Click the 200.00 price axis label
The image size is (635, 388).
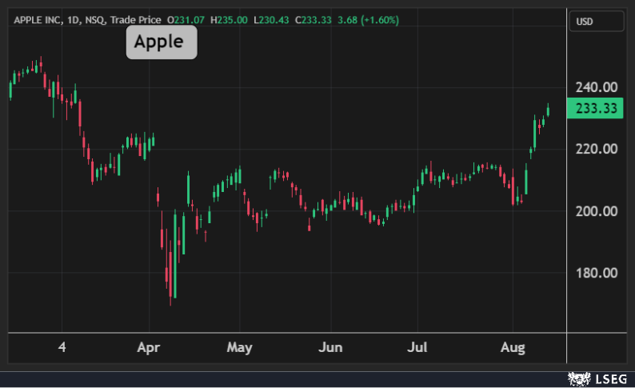(596, 211)
